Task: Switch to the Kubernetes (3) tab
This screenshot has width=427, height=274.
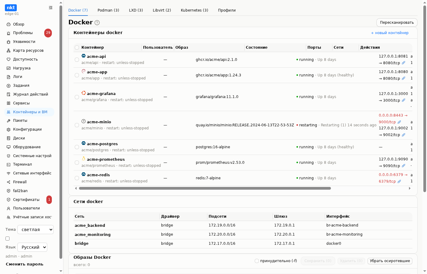Action: click(195, 10)
